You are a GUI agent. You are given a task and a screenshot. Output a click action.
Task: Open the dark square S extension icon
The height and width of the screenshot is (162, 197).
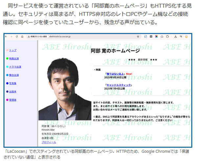click(x=151, y=37)
